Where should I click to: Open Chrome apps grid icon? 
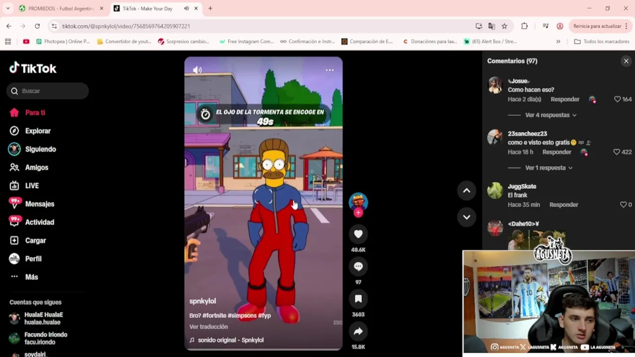[8, 42]
